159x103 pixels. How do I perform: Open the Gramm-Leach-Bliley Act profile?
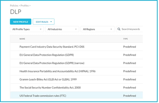tap(48, 79)
